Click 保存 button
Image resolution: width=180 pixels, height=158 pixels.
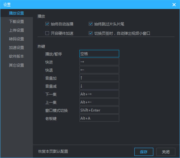click(144, 152)
